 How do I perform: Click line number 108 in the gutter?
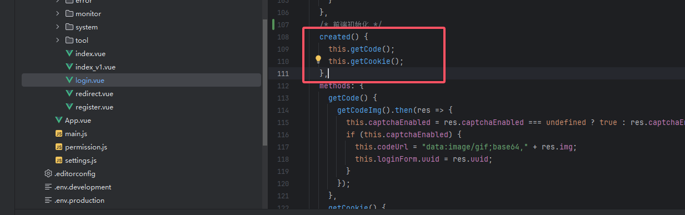click(x=282, y=37)
